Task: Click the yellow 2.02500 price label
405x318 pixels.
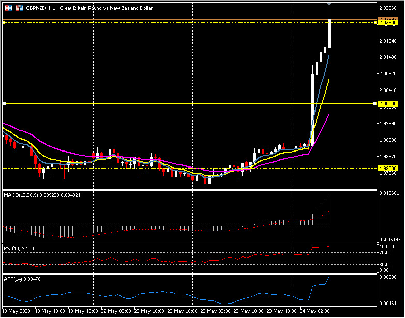Action: click(x=388, y=23)
